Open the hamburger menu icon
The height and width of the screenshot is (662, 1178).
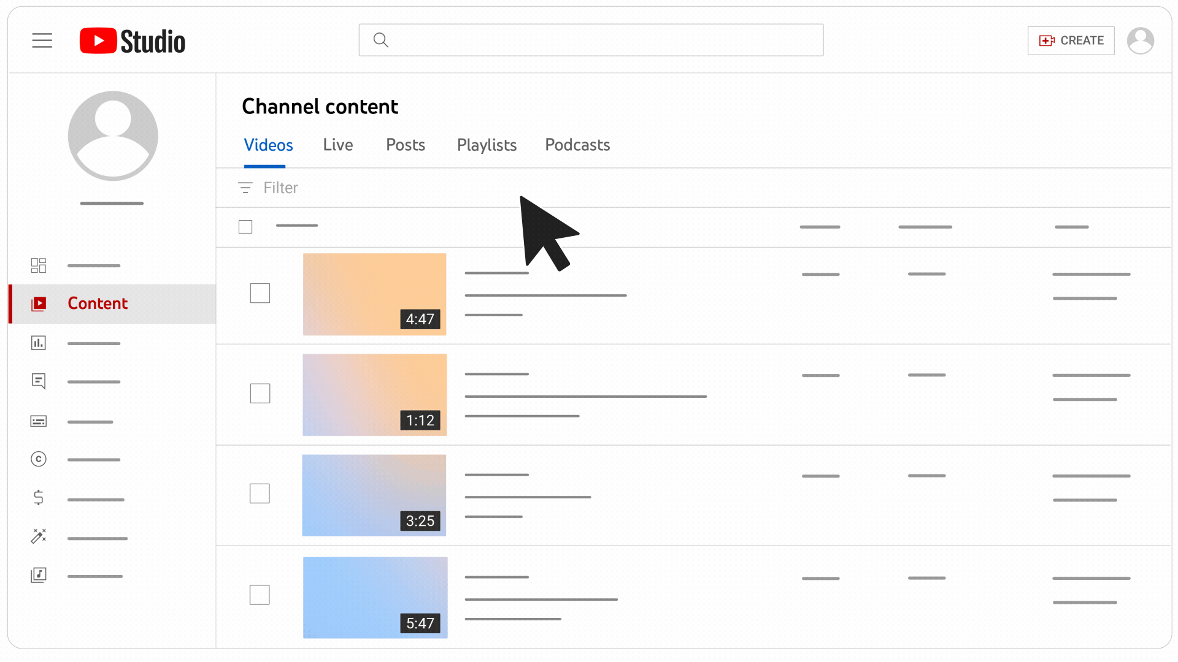tap(43, 40)
